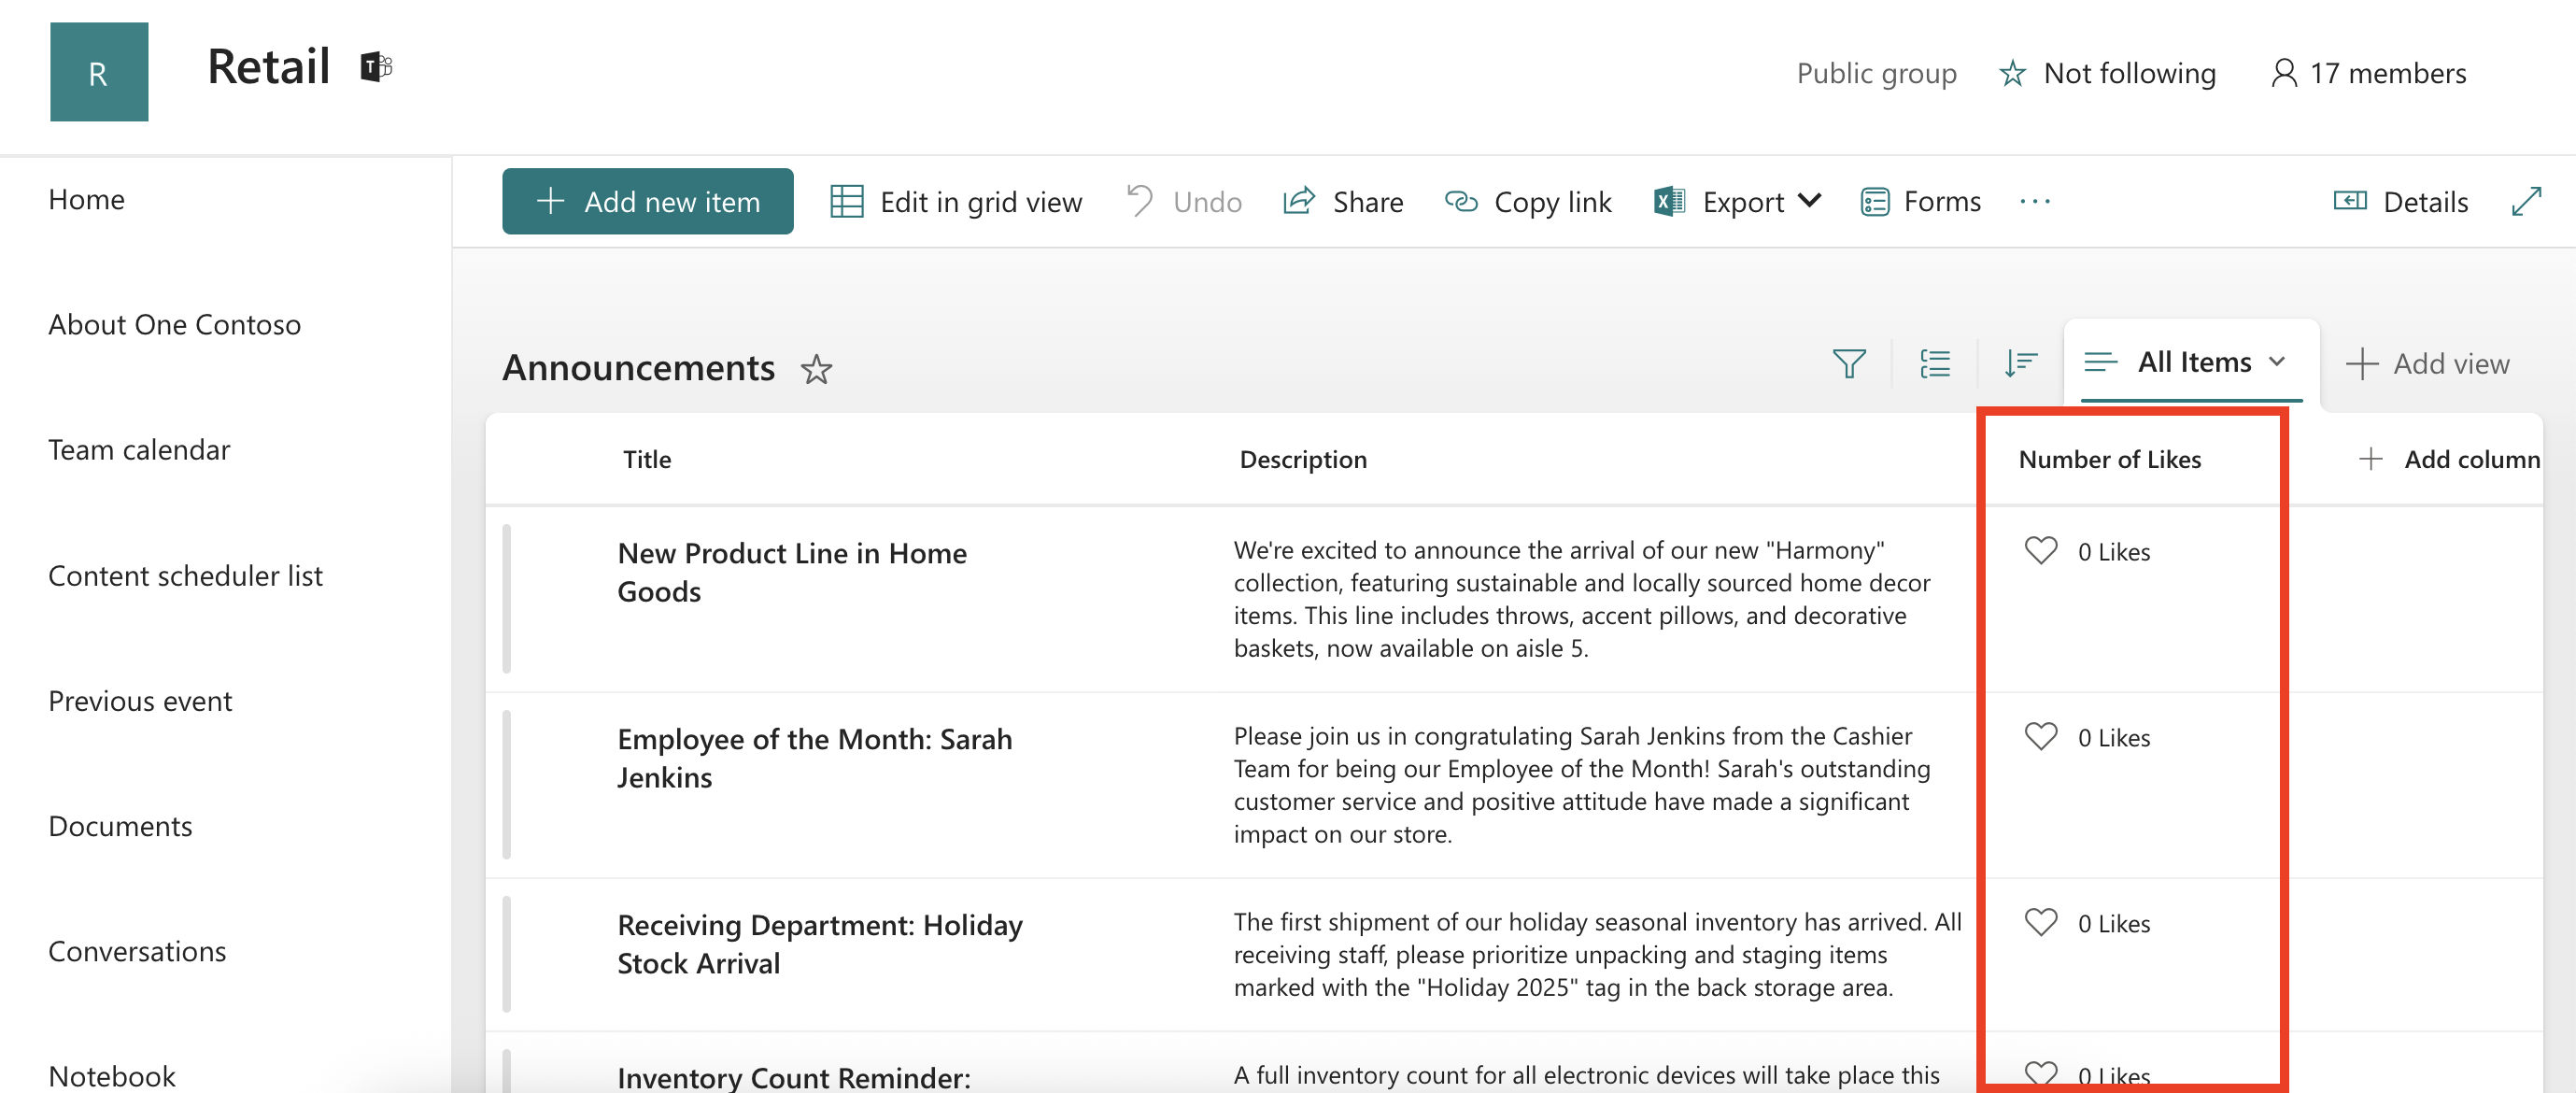Open the filter pane funnel icon
The image size is (2576, 1093).
tap(1849, 363)
